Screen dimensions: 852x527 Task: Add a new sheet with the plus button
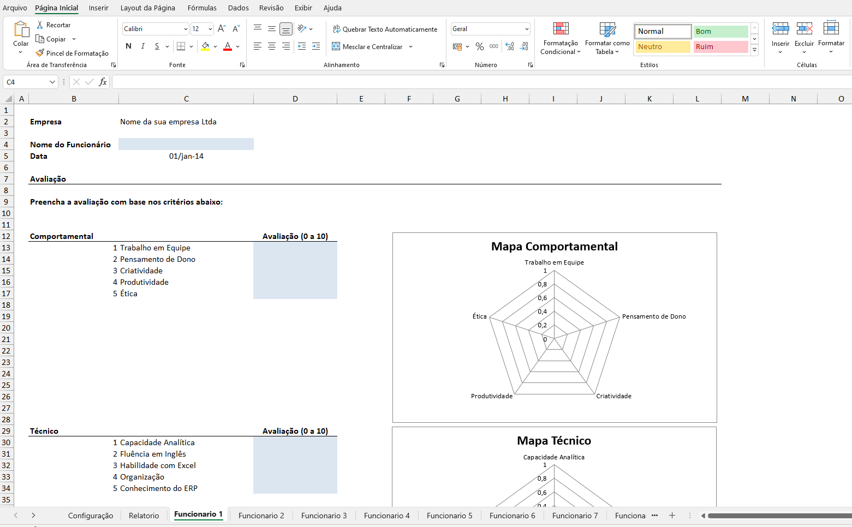coord(672,516)
